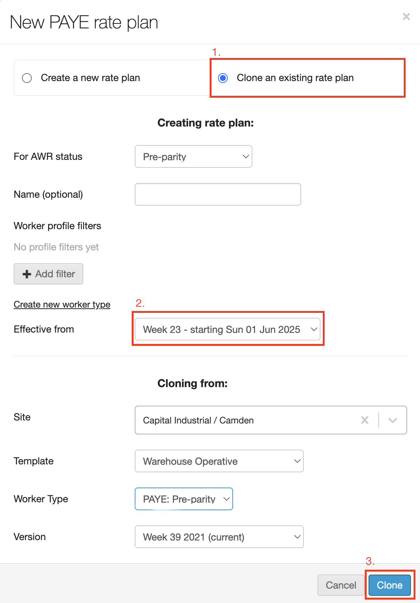
Task: Open the Template Warehouse Operative dropdown
Action: coord(219,461)
